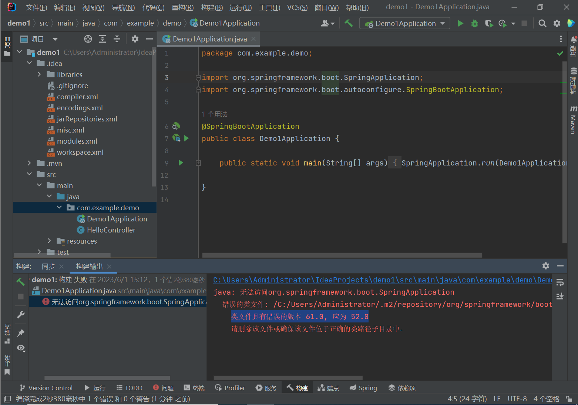Image resolution: width=578 pixels, height=405 pixels.
Task: Open IDE settings gear in top toolbar
Action: point(557,23)
